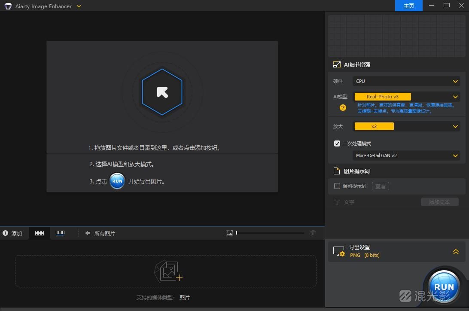Click the 添加 add images button
This screenshot has width=469, height=311.
pyautogui.click(x=12, y=233)
